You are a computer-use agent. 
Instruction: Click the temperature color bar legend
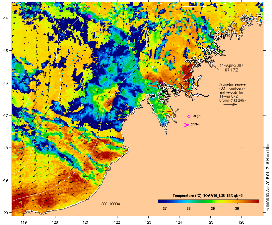click(208, 201)
